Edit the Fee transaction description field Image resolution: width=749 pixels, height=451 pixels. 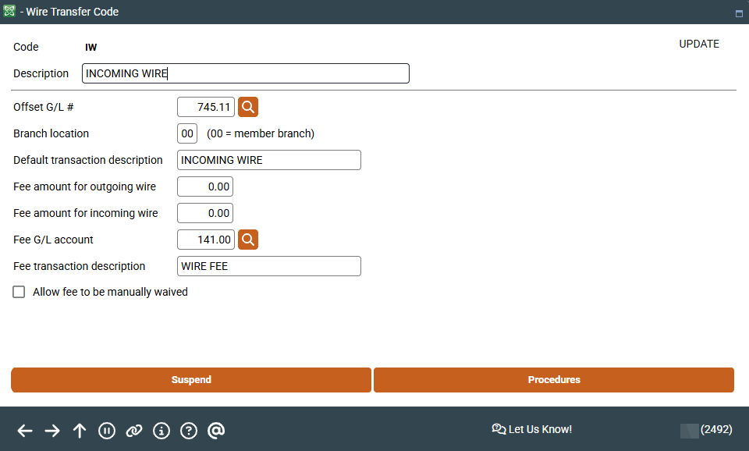269,266
